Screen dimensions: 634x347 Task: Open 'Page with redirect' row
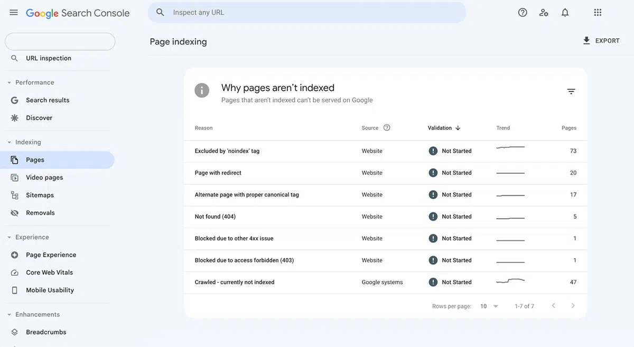385,173
